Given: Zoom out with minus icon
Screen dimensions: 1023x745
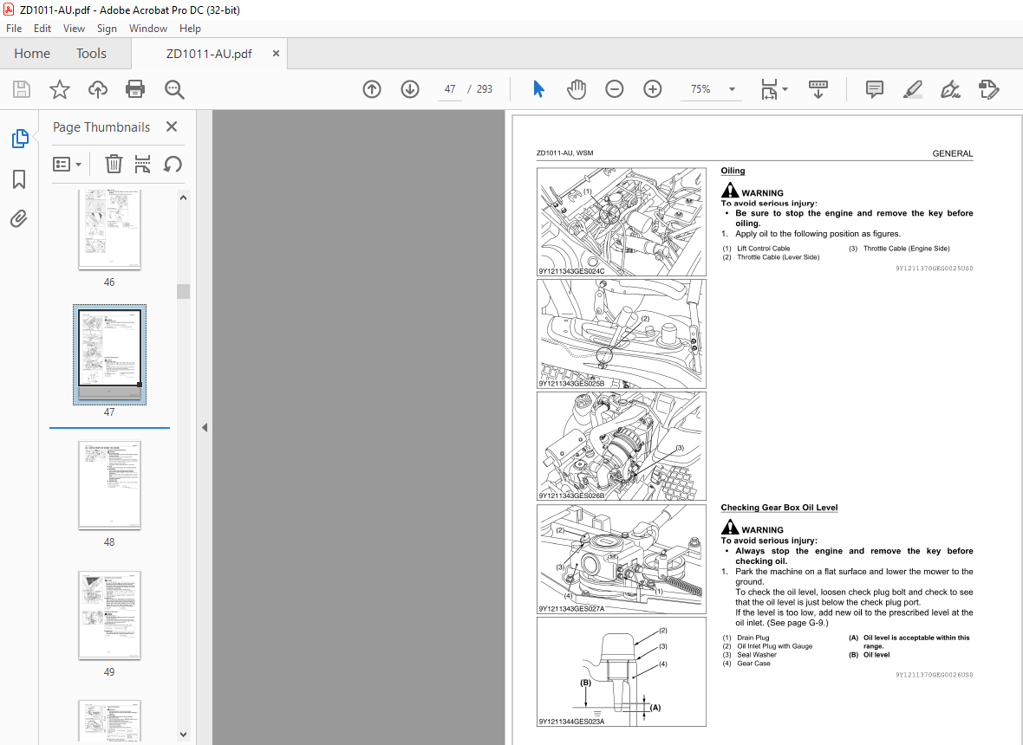Looking at the screenshot, I should 614,89.
